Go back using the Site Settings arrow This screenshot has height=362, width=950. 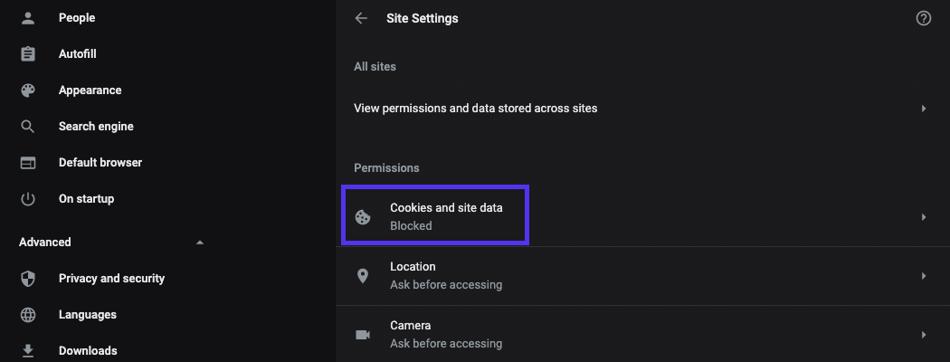[362, 18]
